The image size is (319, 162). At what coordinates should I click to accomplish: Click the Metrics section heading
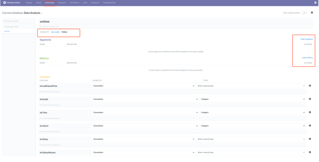44,58
